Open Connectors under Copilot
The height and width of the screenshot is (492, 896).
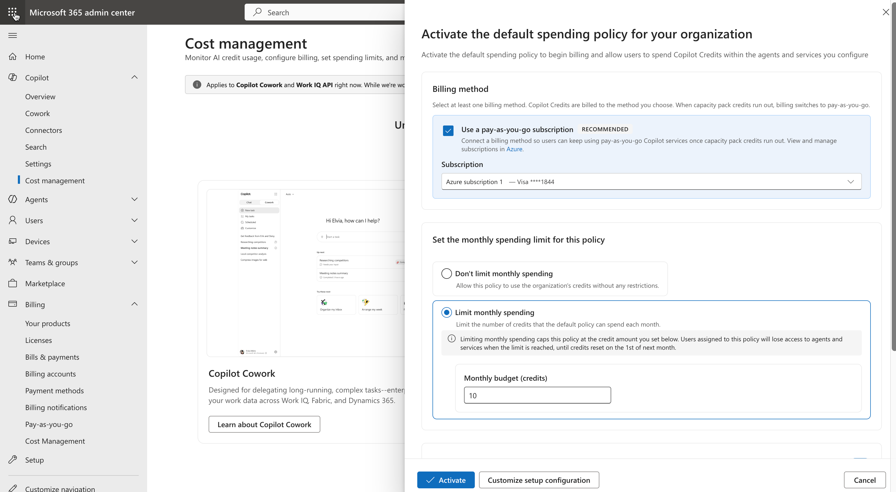click(43, 130)
